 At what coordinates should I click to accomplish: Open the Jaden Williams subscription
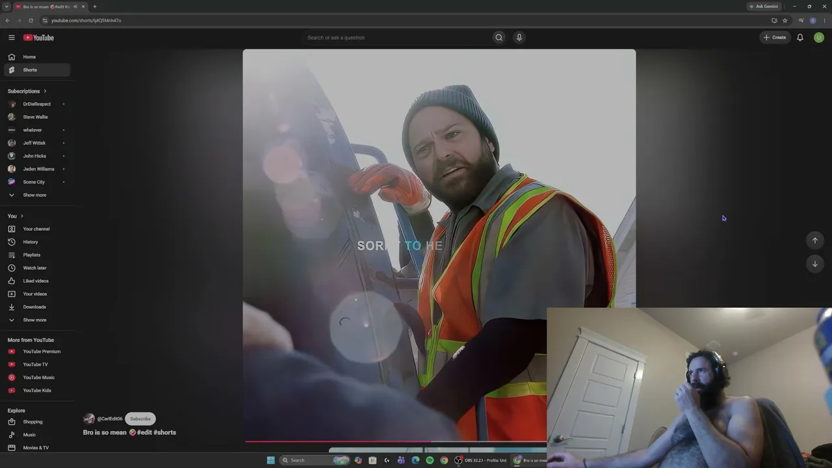pos(36,169)
